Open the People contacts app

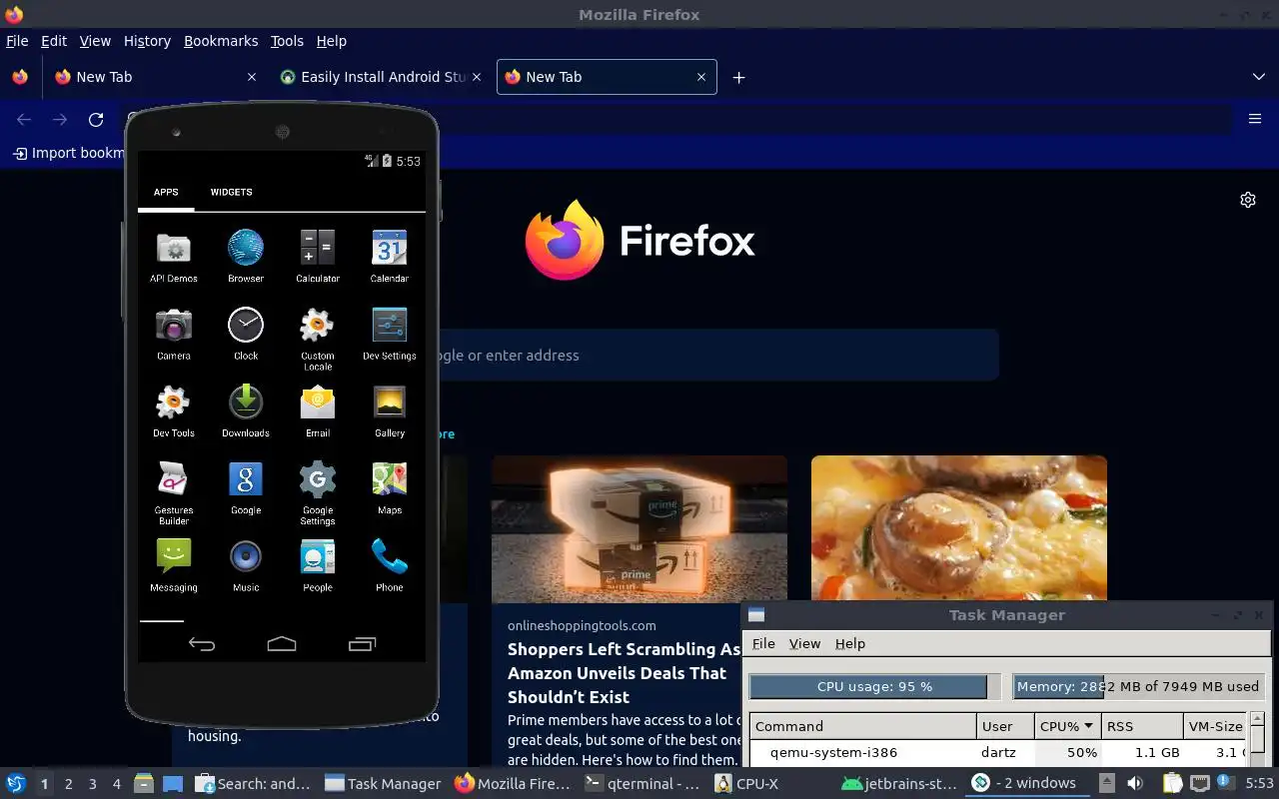pos(318,564)
